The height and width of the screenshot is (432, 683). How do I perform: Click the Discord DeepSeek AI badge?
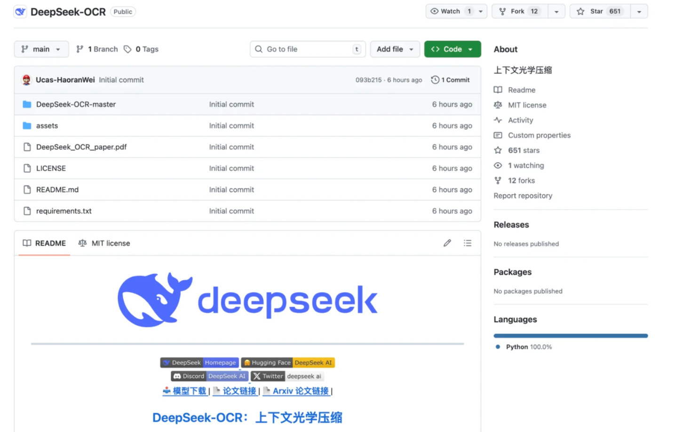(209, 376)
